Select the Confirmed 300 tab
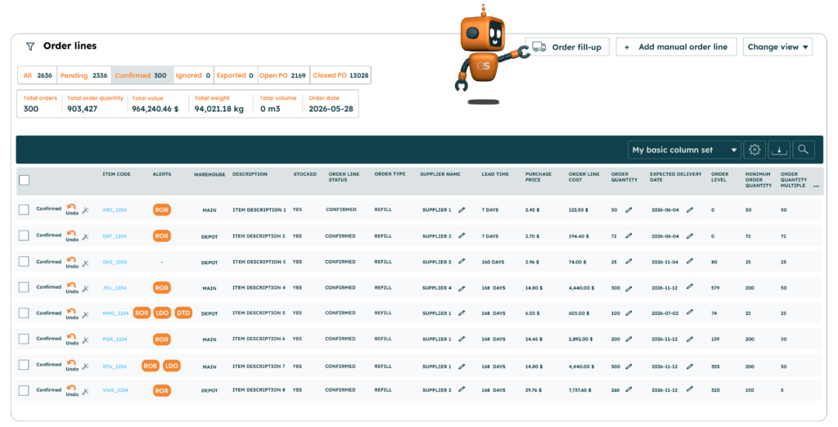The height and width of the screenshot is (427, 838). pos(141,75)
